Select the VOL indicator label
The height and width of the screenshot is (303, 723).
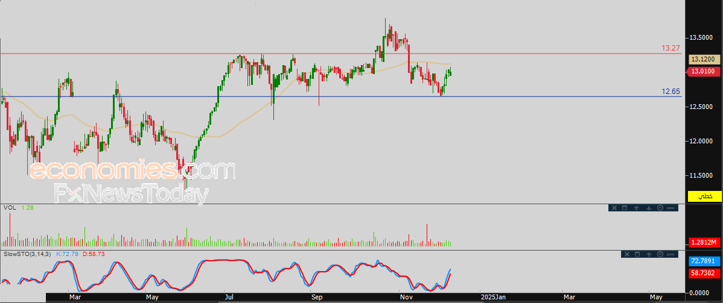click(x=9, y=208)
